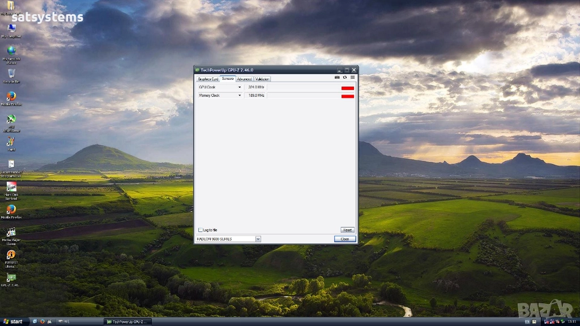Switch to the Advanced tab
Viewport: 580px width, 326px height.
244,79
